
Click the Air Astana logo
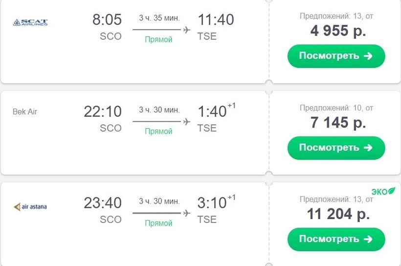[x=30, y=207]
